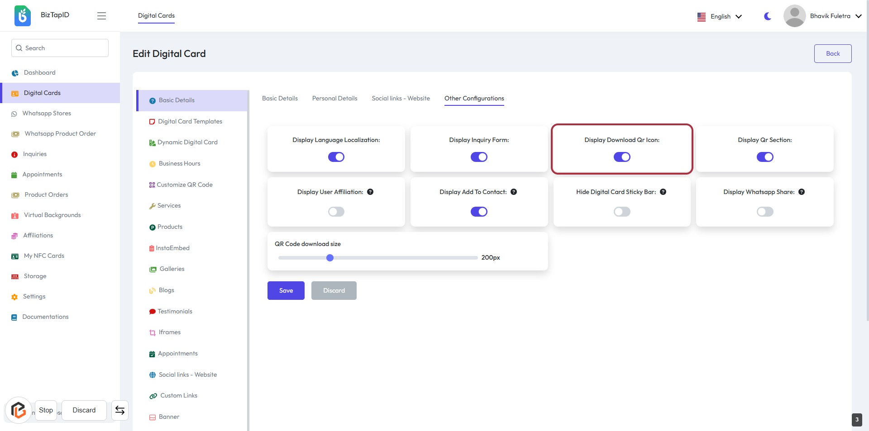Toggle dark mode moon icon
This screenshot has height=431, width=869.
coord(768,16)
